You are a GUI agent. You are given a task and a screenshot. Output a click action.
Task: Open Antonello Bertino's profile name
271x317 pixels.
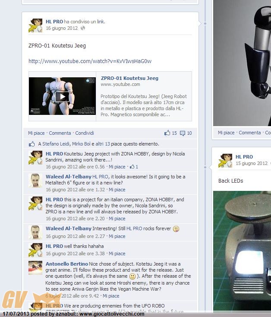66,264
